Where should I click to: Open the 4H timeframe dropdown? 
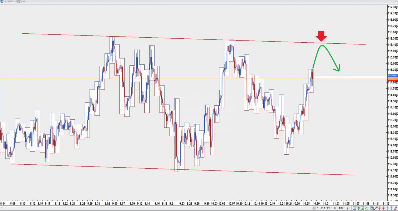335,208
